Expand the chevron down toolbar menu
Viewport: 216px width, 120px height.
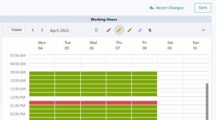(203, 30)
